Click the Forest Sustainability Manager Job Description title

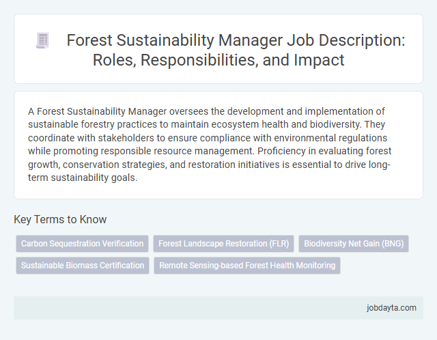pos(236,50)
